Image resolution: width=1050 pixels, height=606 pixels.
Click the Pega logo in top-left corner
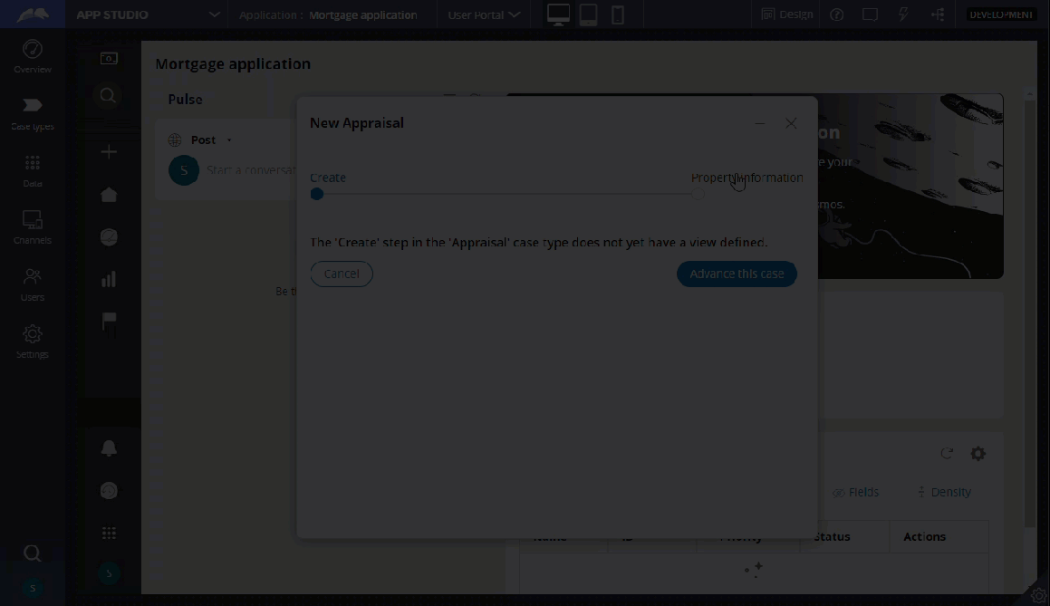pos(33,14)
